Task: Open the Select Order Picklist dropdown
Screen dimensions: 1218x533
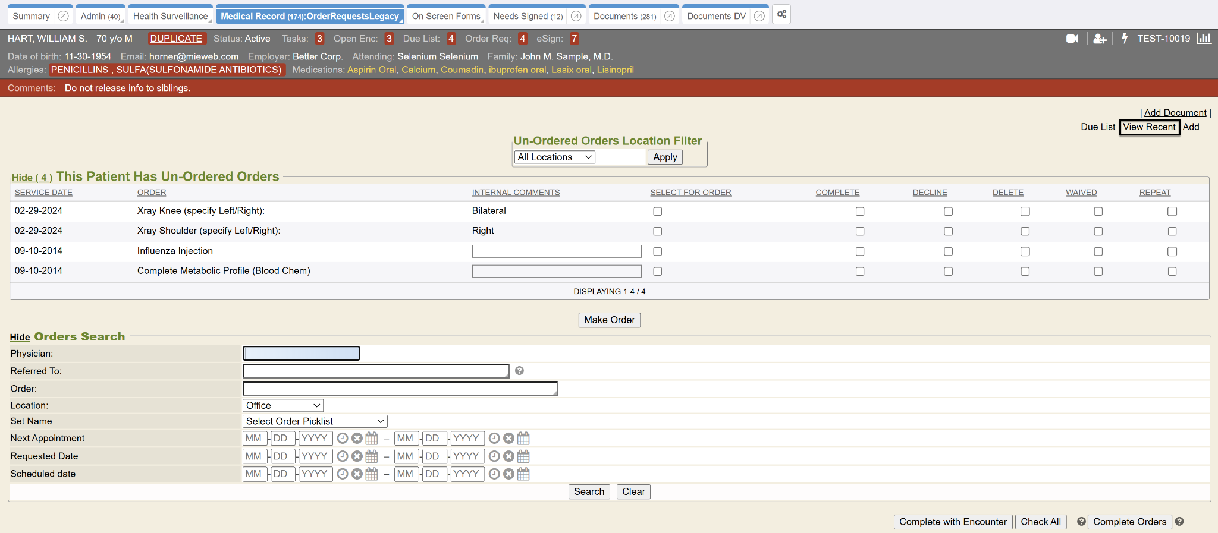Action: click(x=315, y=421)
